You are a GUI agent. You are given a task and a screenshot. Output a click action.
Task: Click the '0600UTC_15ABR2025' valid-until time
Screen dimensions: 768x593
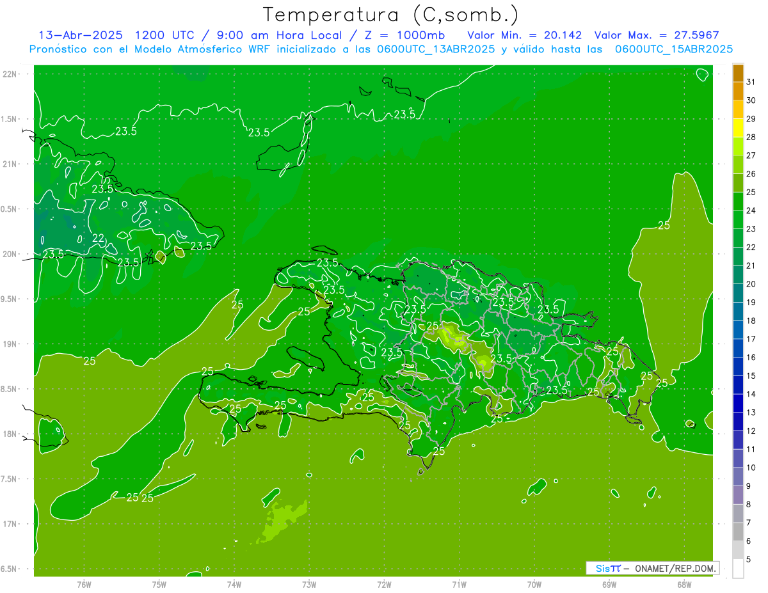(x=674, y=49)
